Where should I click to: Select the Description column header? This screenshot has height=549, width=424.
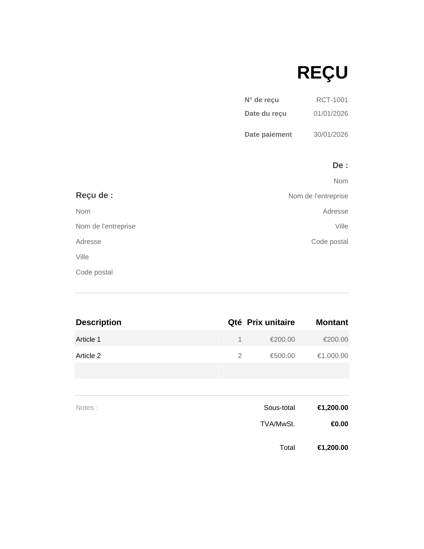(x=98, y=322)
